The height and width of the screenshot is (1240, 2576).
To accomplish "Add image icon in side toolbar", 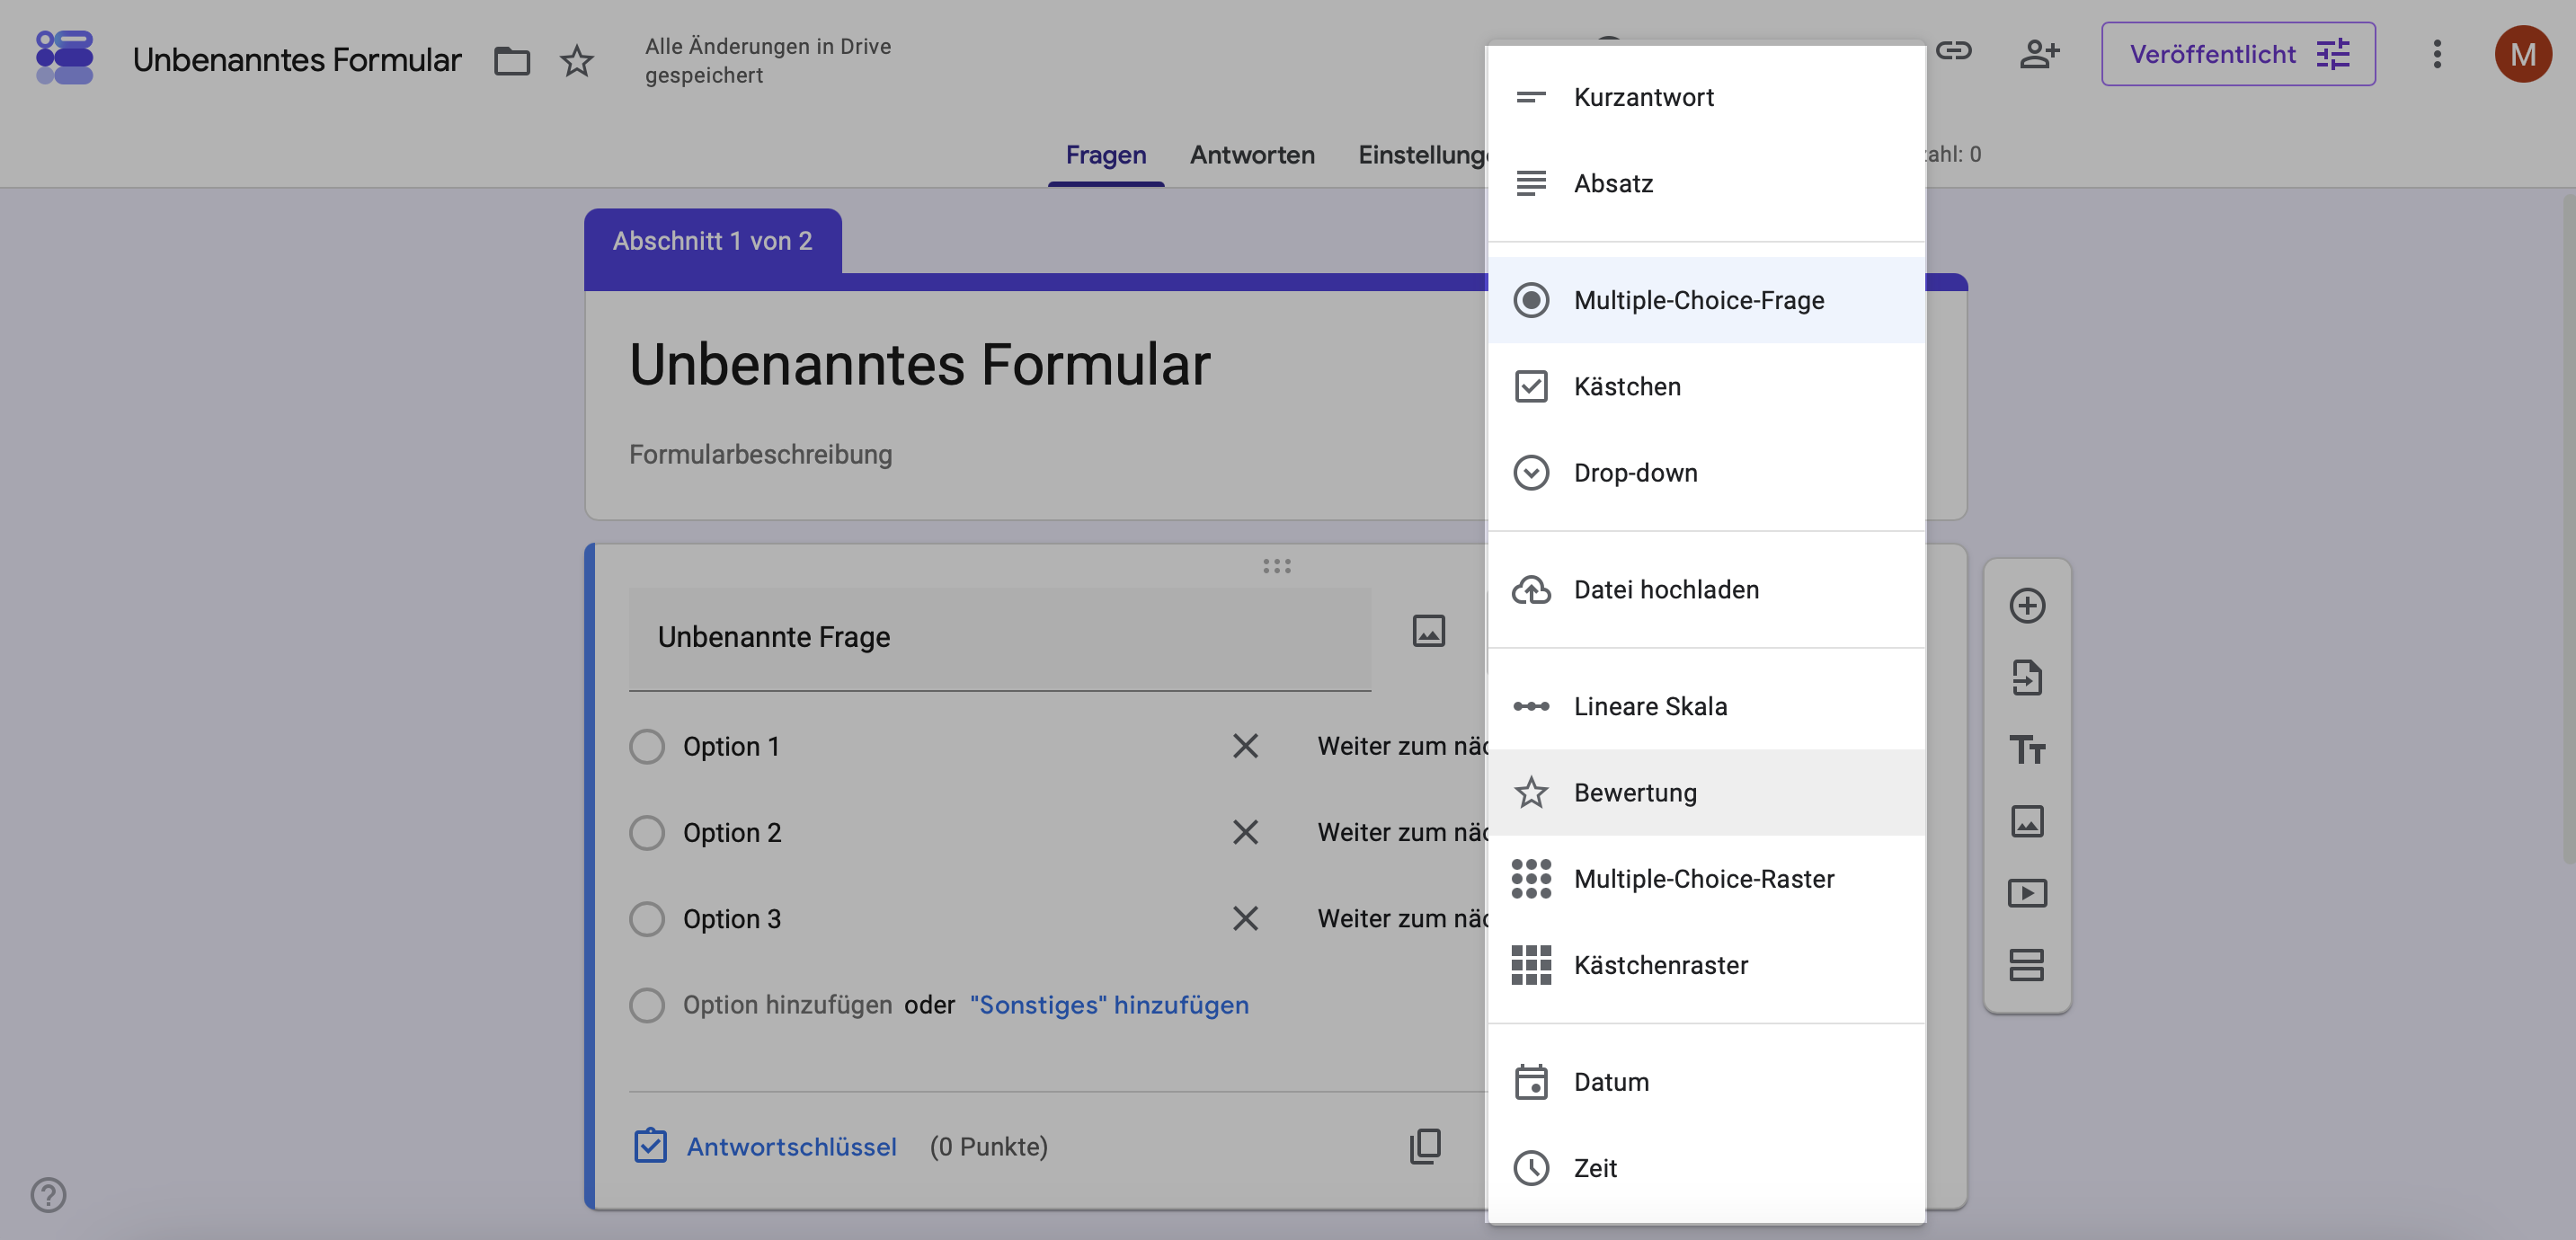I will pyautogui.click(x=2027, y=821).
